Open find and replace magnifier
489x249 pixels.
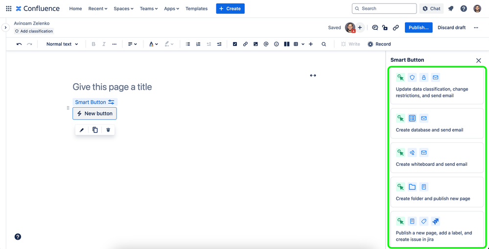pos(324,44)
